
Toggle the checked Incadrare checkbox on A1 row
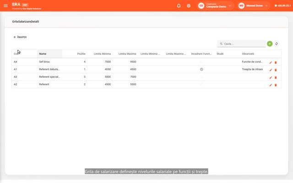click(x=201, y=69)
